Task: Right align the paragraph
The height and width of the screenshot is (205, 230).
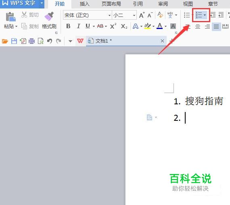Action: [x=207, y=27]
